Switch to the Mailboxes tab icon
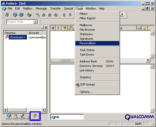Image resolution: width=156 pixels, height=127 pixels. pos(9,116)
